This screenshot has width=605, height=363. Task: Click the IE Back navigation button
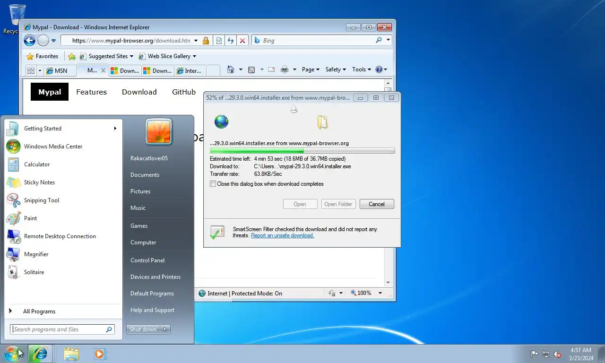(29, 41)
